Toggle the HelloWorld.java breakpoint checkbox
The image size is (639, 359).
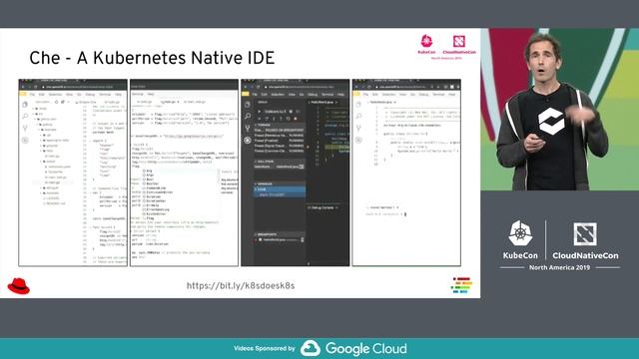click(x=260, y=239)
